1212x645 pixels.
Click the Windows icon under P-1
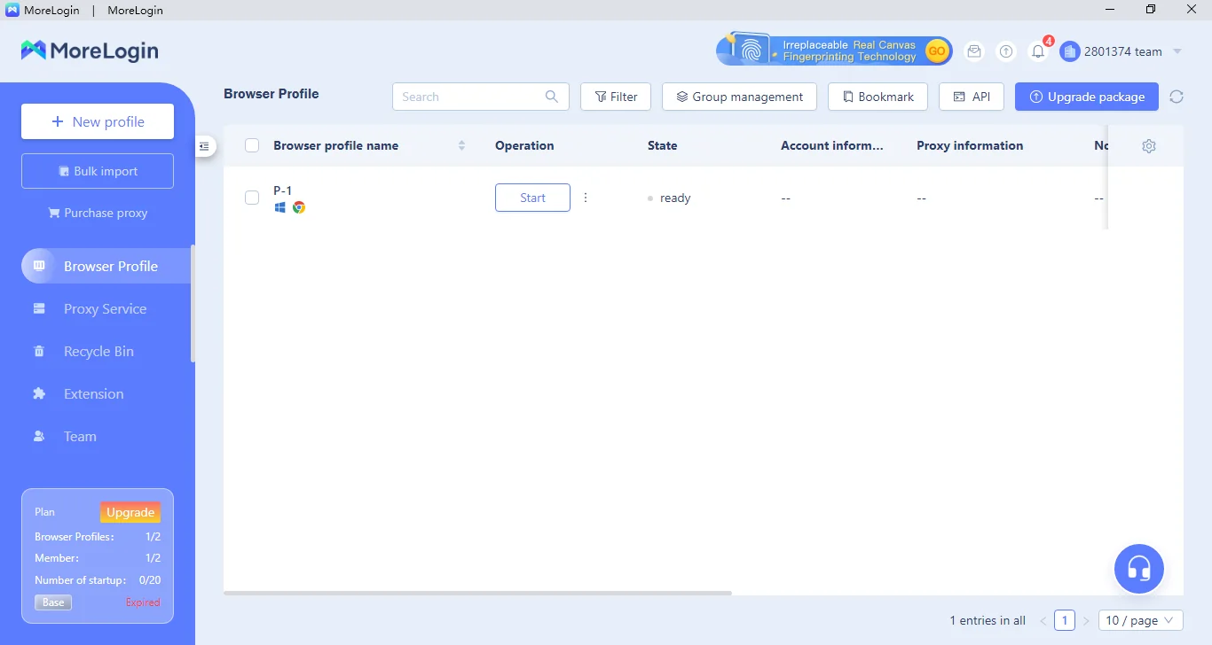280,207
